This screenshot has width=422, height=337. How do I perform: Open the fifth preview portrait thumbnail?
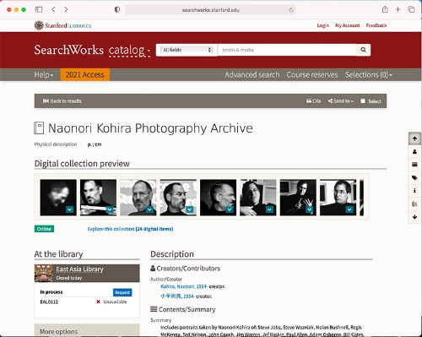[x=218, y=198]
